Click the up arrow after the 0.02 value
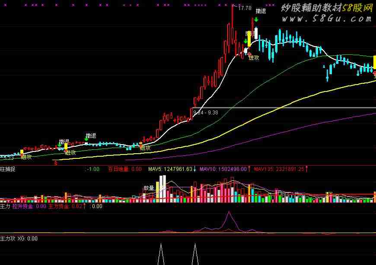The width and height of the screenshot is (376, 265). click(84, 206)
